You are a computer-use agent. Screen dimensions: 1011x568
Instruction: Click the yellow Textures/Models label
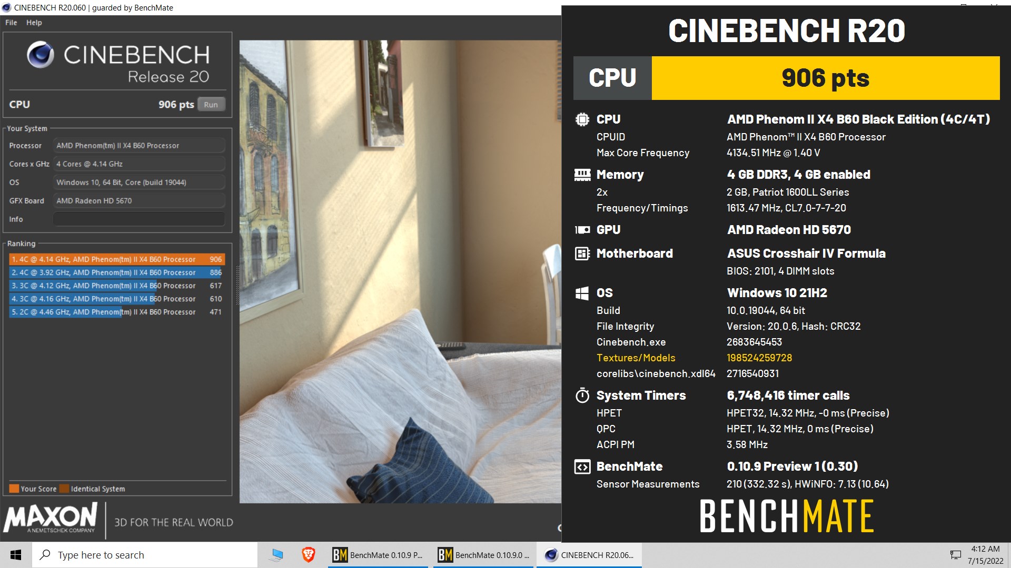(636, 358)
